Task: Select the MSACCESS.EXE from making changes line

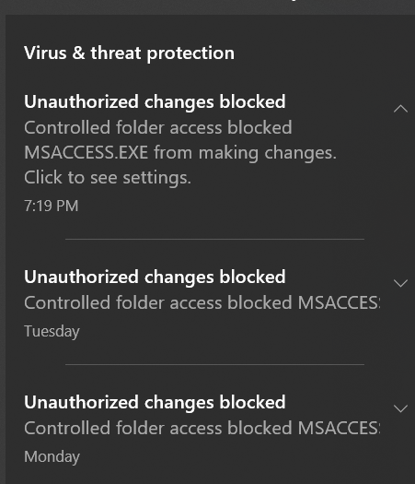Action: point(180,153)
